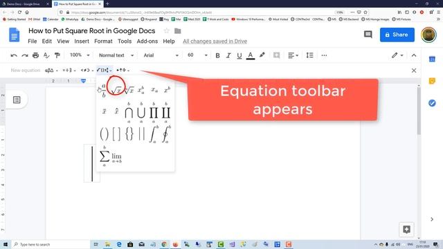Print the document
The image size is (443, 249).
35,55
